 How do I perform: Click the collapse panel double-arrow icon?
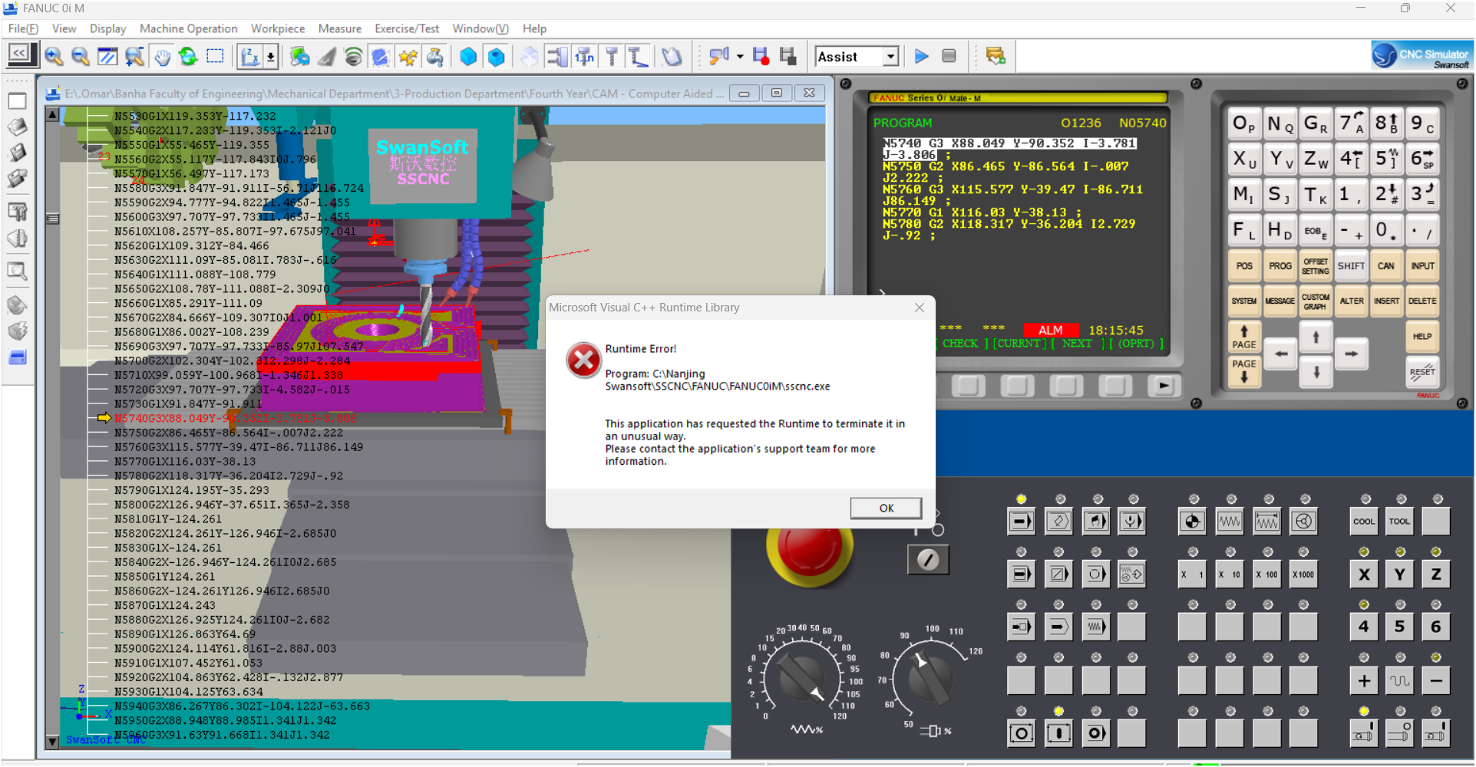(x=19, y=54)
